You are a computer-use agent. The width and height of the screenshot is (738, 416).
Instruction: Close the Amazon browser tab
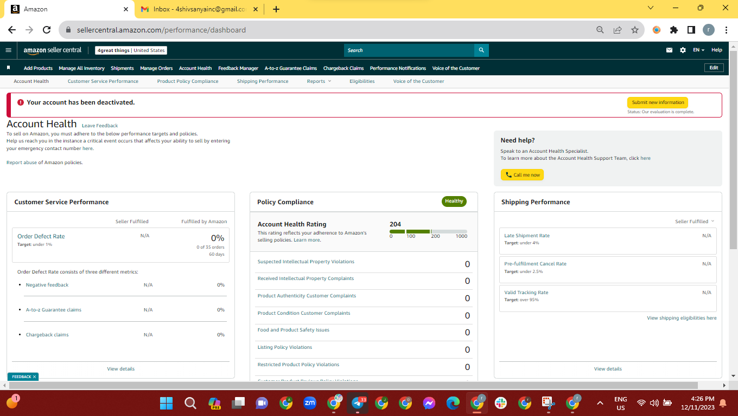tap(126, 9)
